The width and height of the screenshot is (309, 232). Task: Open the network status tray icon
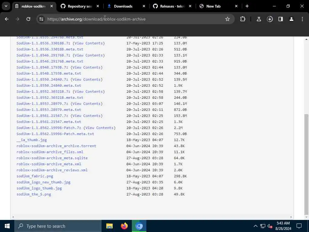pos(263,226)
